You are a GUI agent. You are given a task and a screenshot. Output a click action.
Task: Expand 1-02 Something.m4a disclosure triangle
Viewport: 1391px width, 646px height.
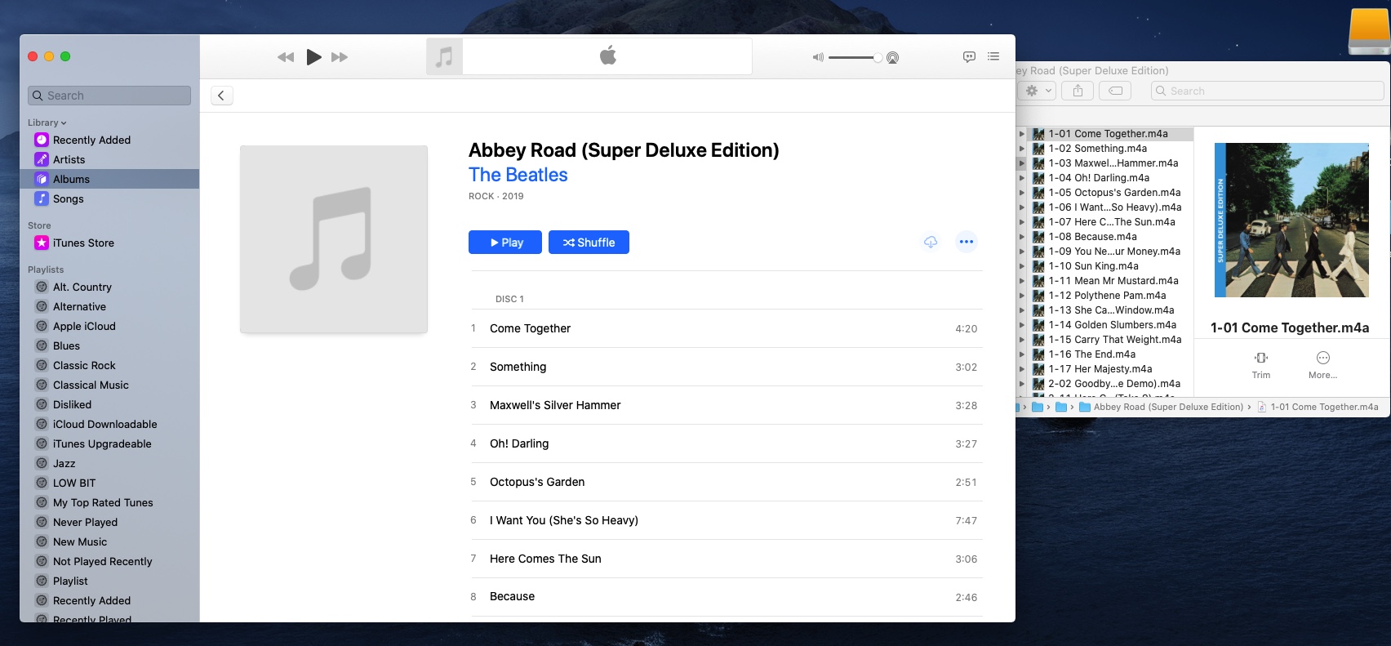(1021, 149)
